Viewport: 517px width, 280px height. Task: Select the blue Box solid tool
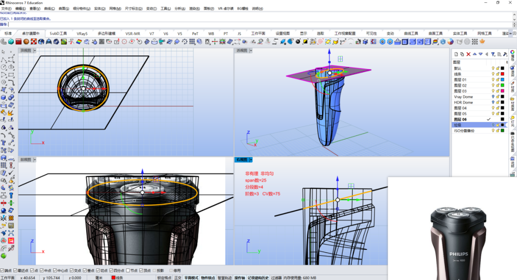tap(3, 98)
